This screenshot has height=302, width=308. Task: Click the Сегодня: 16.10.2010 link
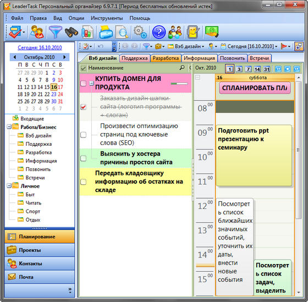tap(40, 47)
